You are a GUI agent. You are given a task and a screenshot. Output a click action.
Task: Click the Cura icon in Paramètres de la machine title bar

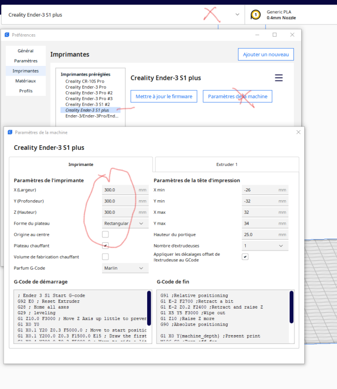[10, 132]
